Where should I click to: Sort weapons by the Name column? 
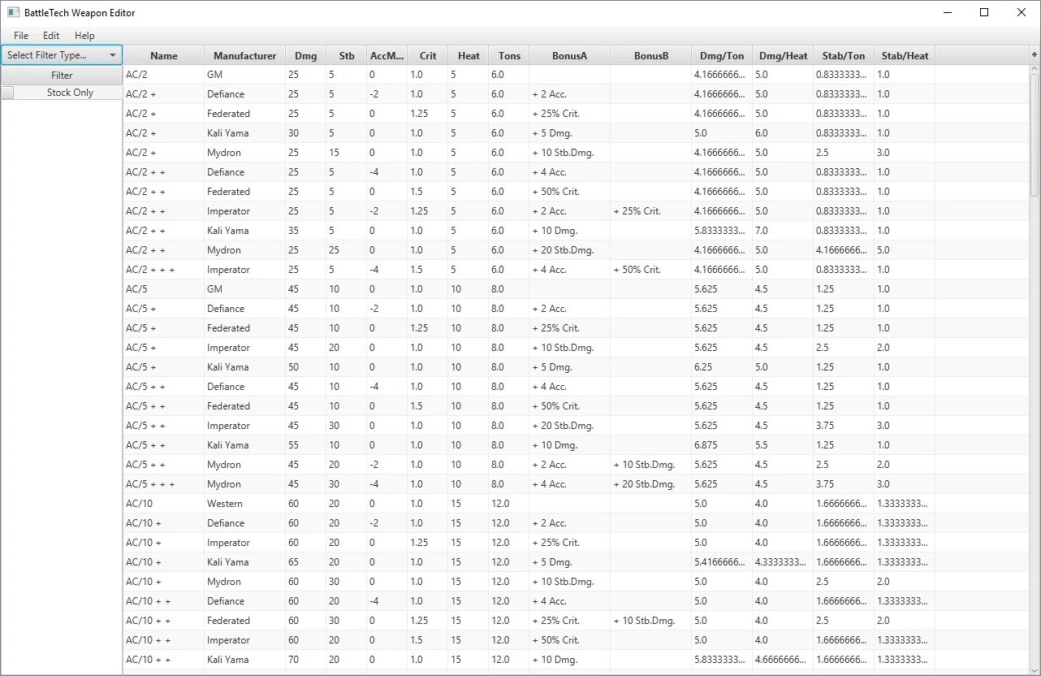click(163, 54)
